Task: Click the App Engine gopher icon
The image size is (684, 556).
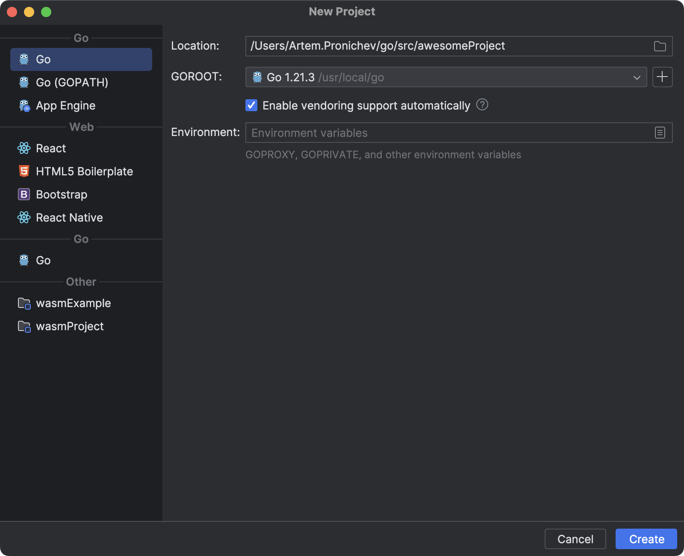Action: click(24, 106)
